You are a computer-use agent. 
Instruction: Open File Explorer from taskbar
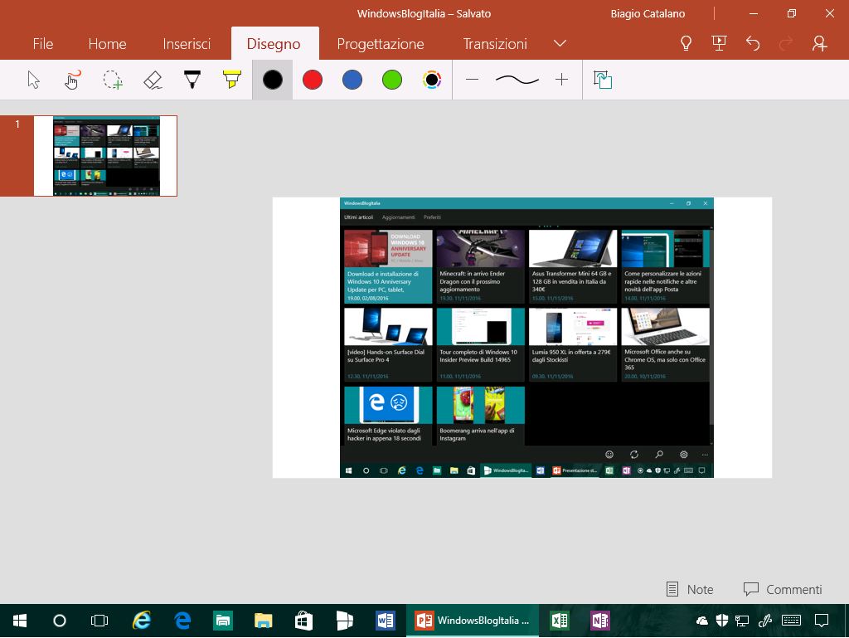[x=263, y=621]
